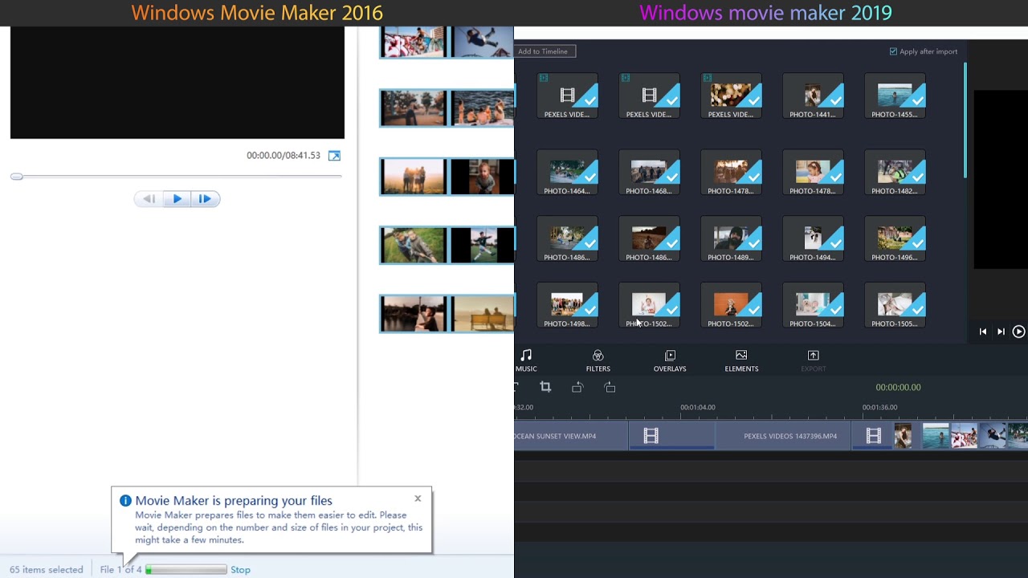The width and height of the screenshot is (1028, 578).
Task: Stop file preparation via the Stop link
Action: click(x=240, y=570)
